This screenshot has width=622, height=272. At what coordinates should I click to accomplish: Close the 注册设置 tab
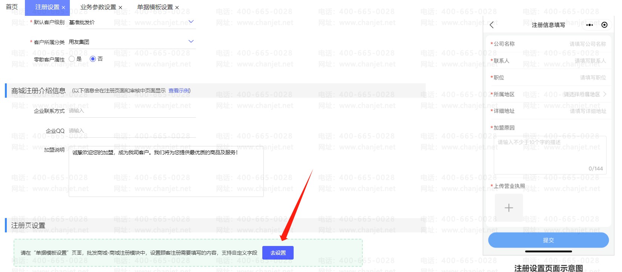(x=63, y=8)
